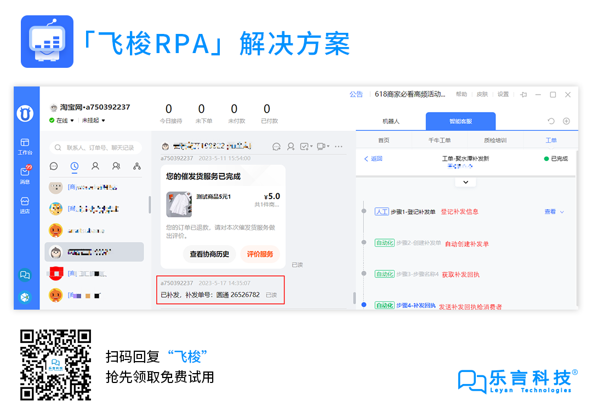Open the 未挂起 suspend status dropdown
Viewport: 592px width, 418px height.
coord(94,120)
